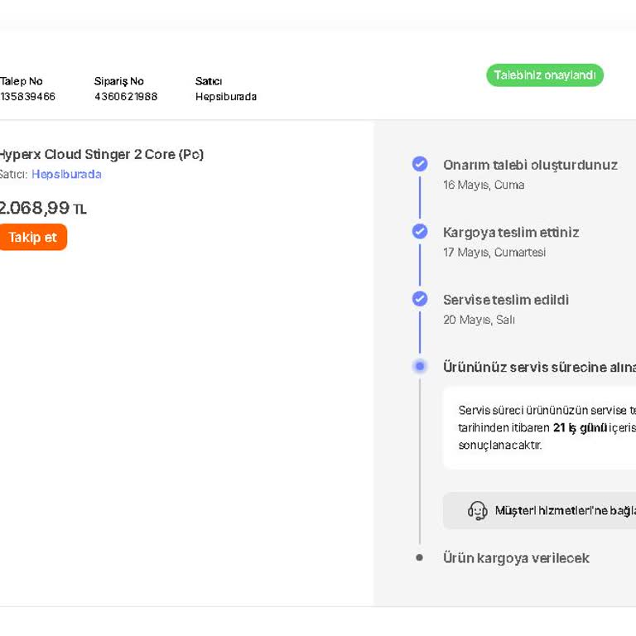
Task: Click the green Talebiniz onaylandı badge
Action: [x=545, y=75]
